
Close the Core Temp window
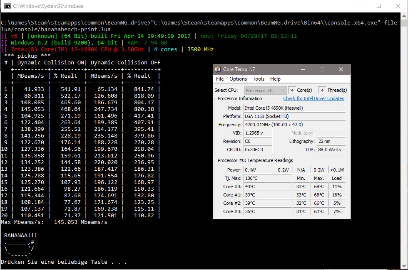(x=341, y=69)
